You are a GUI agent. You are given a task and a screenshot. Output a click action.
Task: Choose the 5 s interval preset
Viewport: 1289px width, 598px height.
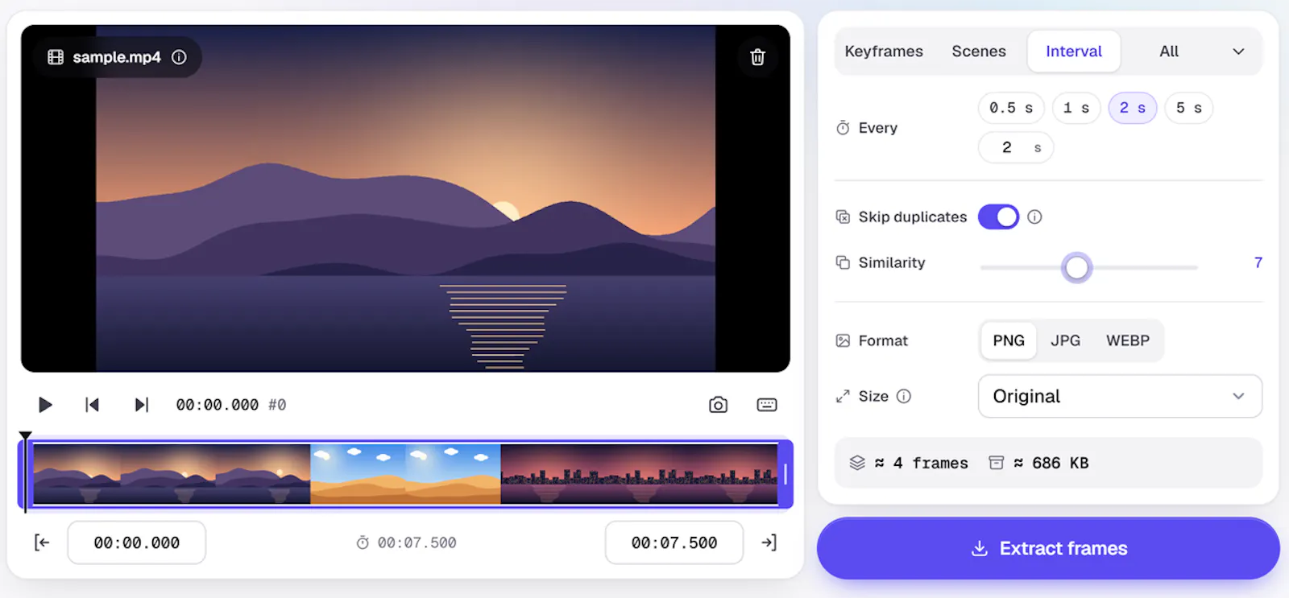click(1189, 108)
